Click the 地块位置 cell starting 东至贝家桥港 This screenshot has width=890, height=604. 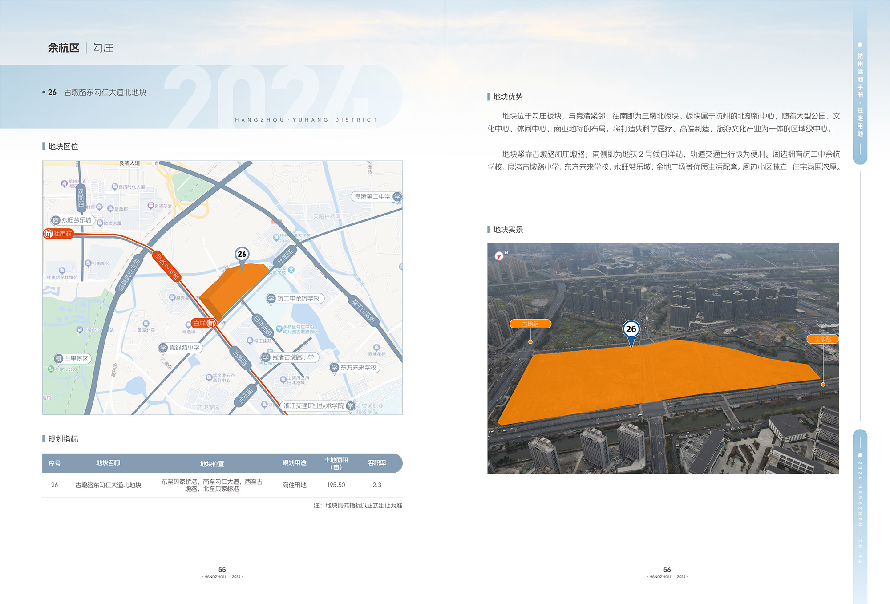pos(212,485)
